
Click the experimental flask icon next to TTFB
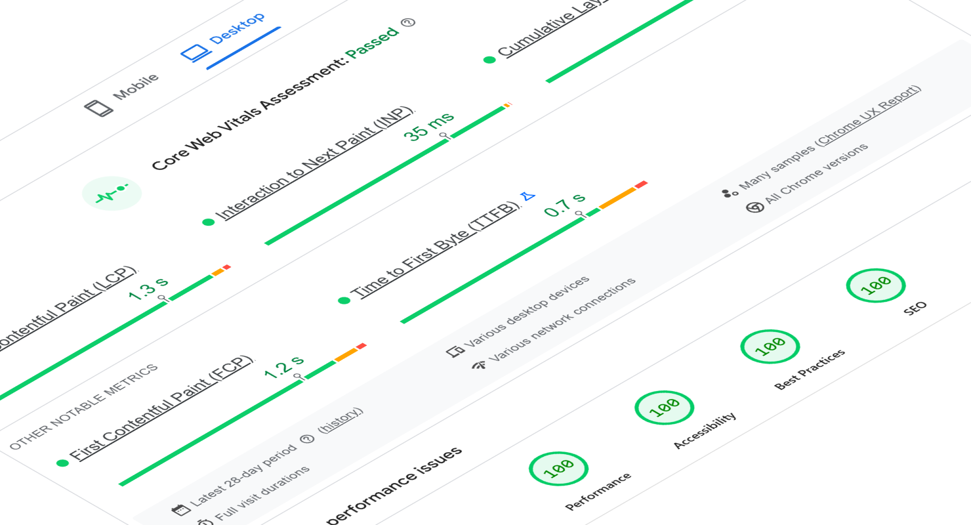pos(527,196)
